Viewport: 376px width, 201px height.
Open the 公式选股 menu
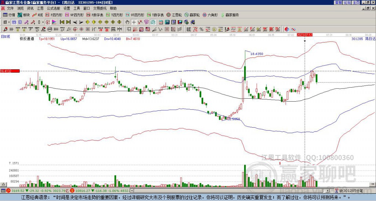click(x=54, y=8)
